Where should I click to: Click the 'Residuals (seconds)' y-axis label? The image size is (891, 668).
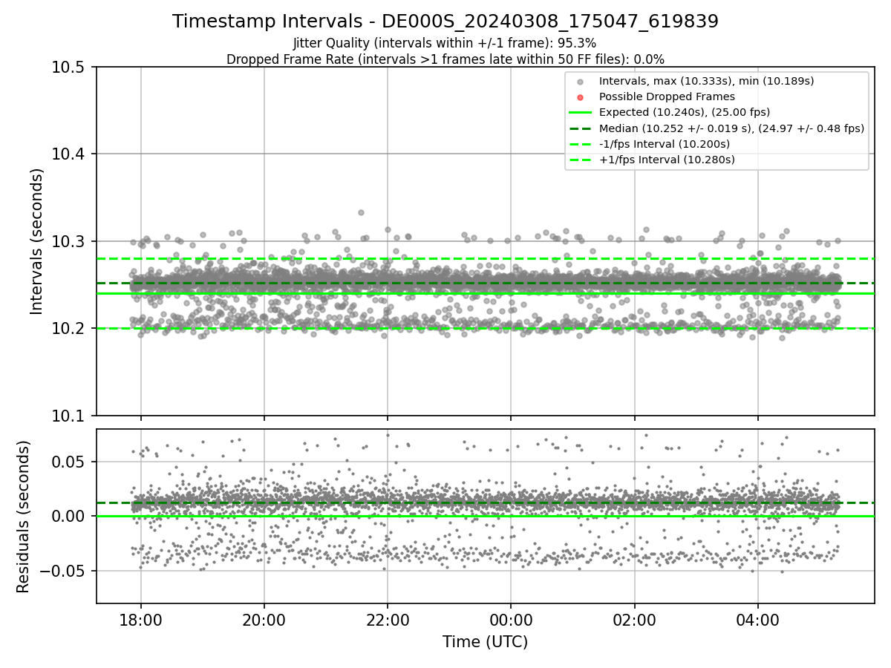(24, 517)
